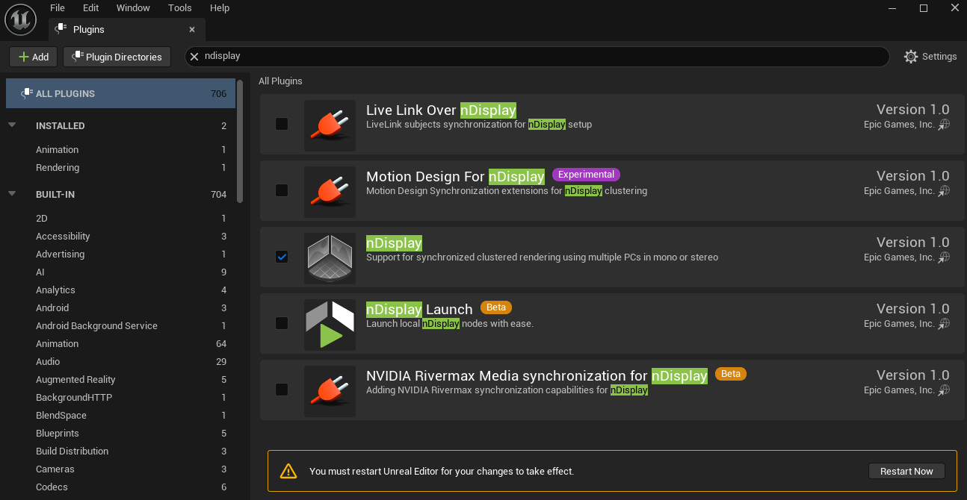967x500 pixels.
Task: Open the Epic Games globe link for Motion Design For nDisplay
Action: coord(945,191)
